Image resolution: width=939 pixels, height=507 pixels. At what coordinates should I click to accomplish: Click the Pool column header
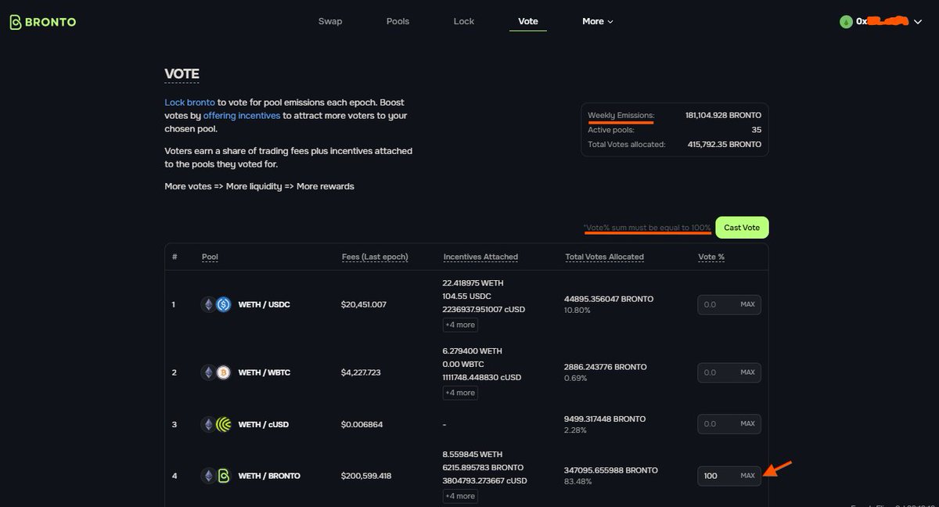pos(210,256)
